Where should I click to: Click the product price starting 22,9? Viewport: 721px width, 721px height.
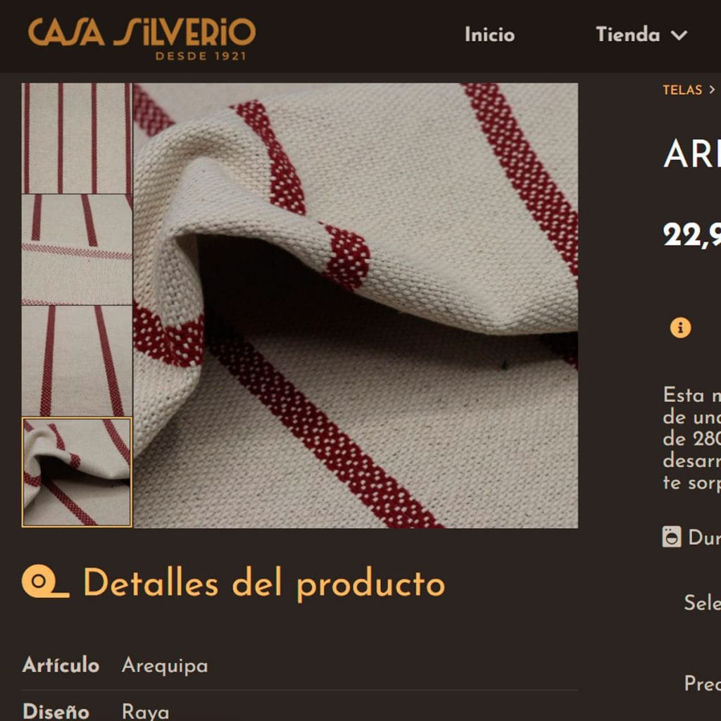[691, 235]
